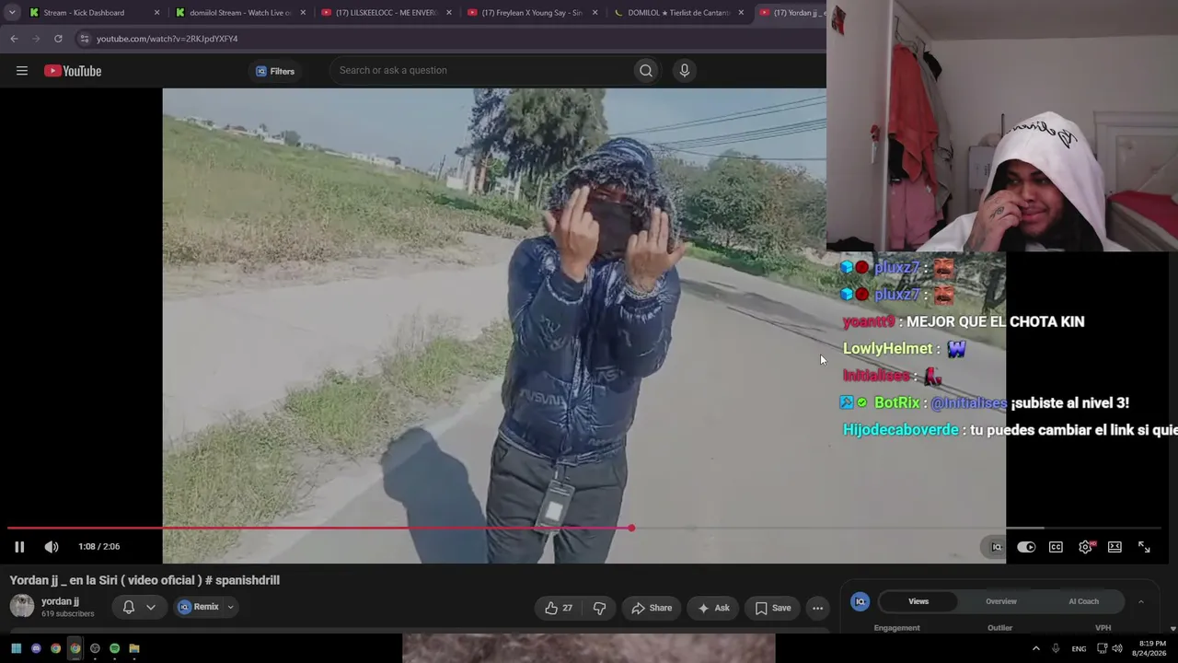This screenshot has width=1178, height=663.
Task: Switch to the 'LILSKEELOCC - ME ENVER' tab
Action: (x=386, y=13)
